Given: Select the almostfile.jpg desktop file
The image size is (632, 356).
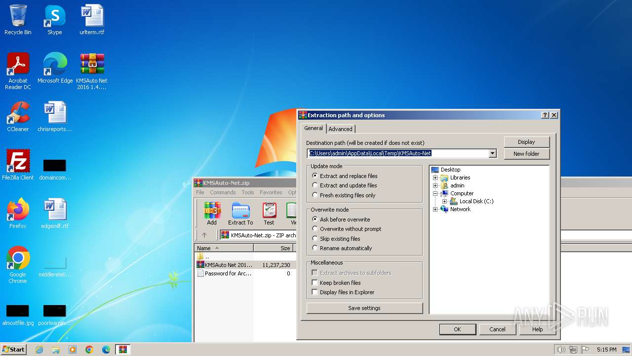Looking at the screenshot, I should click(x=18, y=315).
